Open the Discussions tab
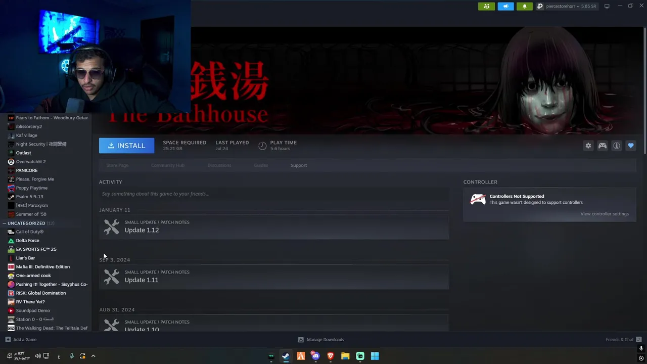Screen dimensions: 647x364 pyautogui.click(x=219, y=165)
